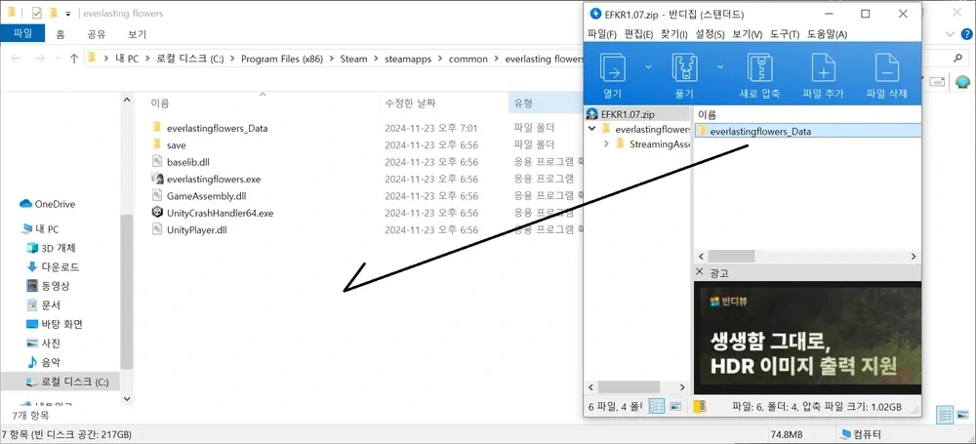The image size is (976, 444).
Task: Click steamapps in the address breadcrumb
Action: [x=409, y=59]
